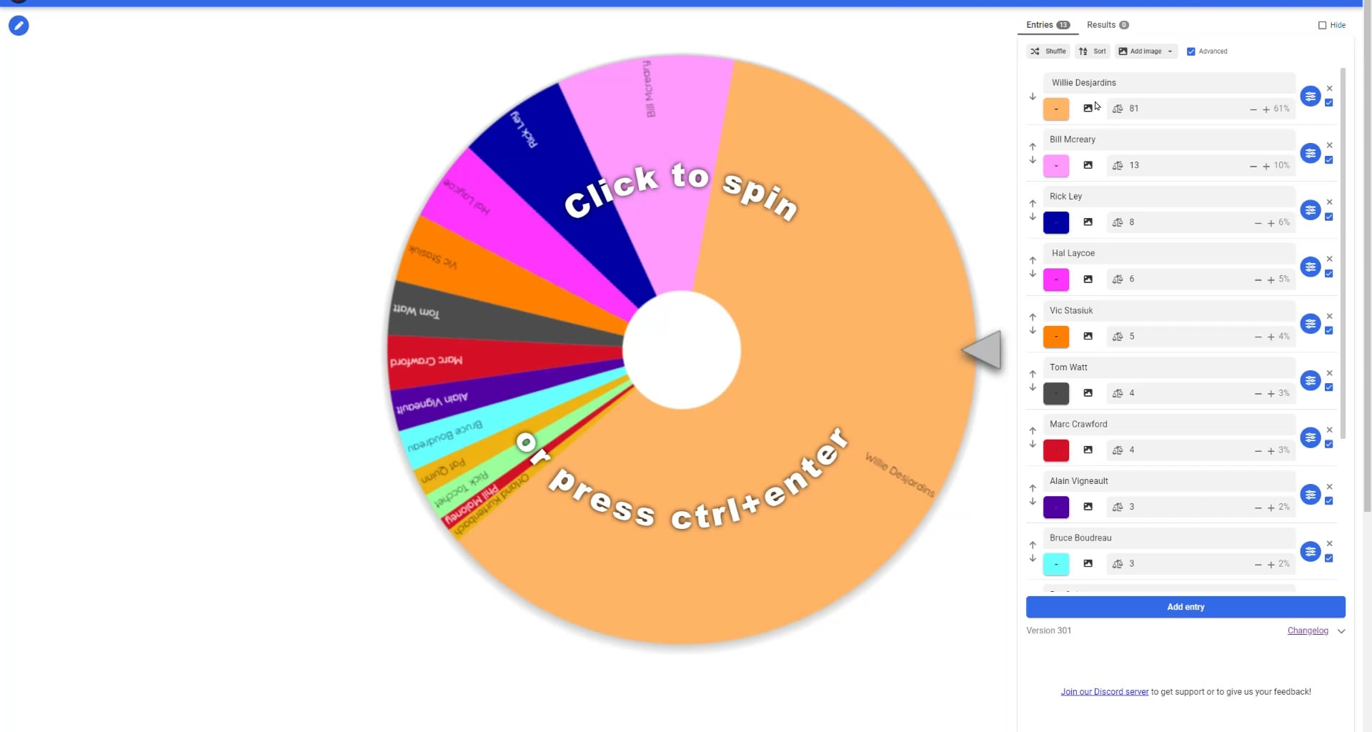Remove the Hal Laycoe entry with X

click(x=1329, y=259)
